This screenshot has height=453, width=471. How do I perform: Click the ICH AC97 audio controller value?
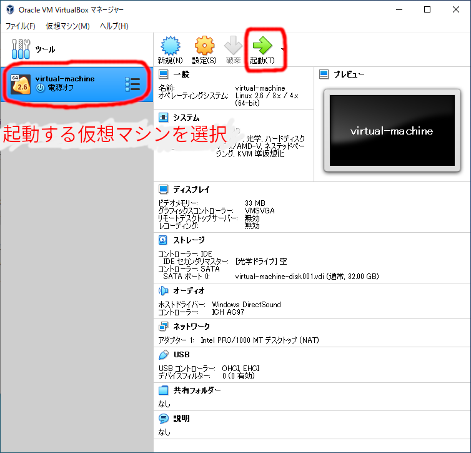click(228, 312)
